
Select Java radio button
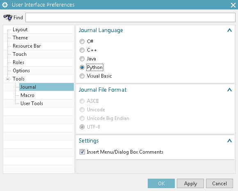[82, 59]
